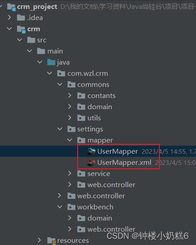
Task: Click the workbench package icon
Action: 71,207
